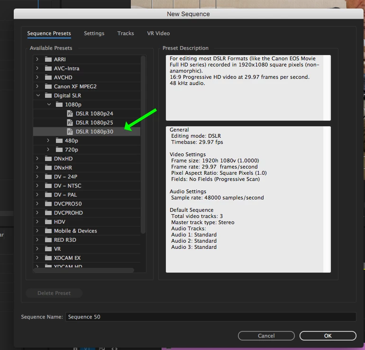The width and height of the screenshot is (365, 350).
Task: Open the VR Video tab
Action: pos(158,33)
